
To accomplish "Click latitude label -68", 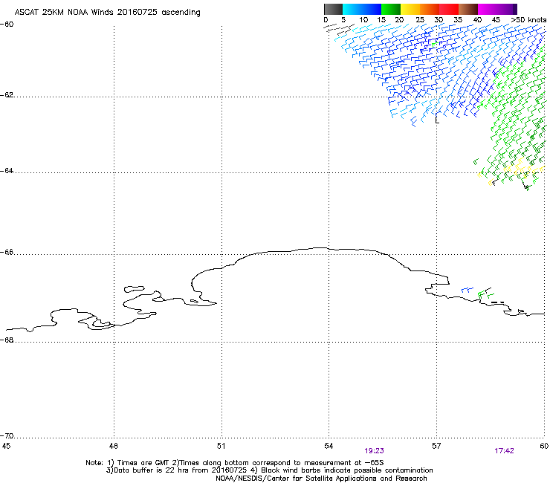I will coord(7,340).
